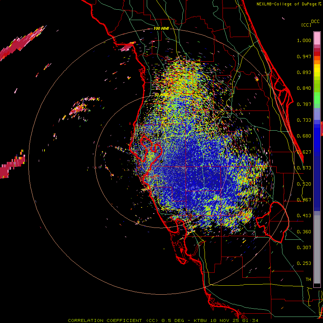Select the 0.680 scale value
This screenshot has width=323, height=323.
tap(304, 136)
